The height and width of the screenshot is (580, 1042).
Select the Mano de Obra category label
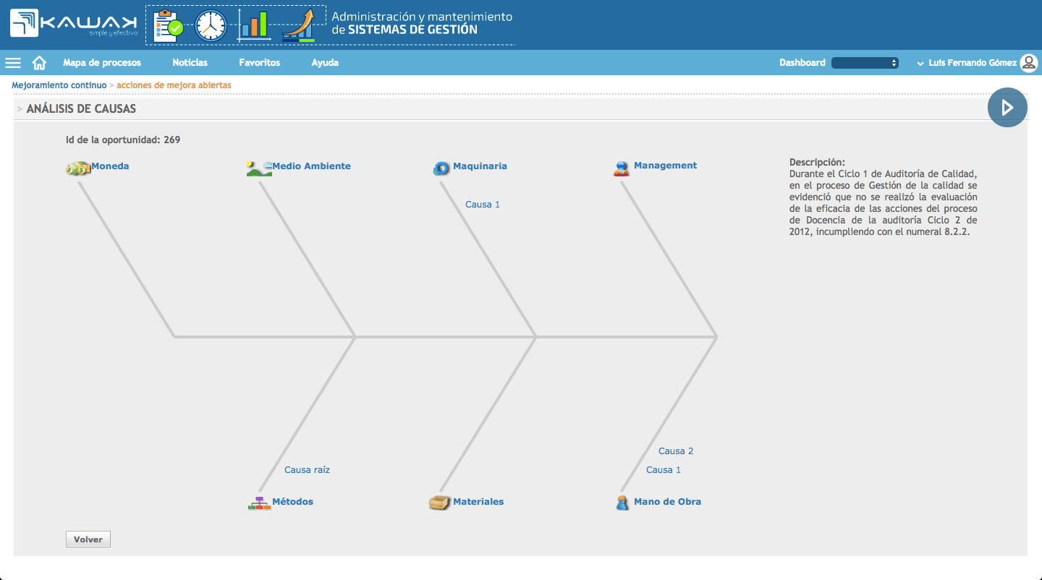click(667, 502)
